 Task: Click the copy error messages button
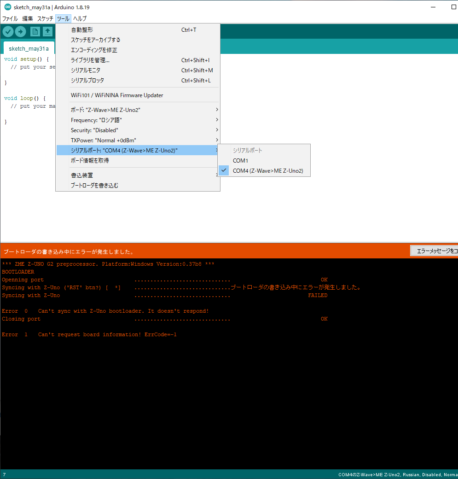[434, 251]
